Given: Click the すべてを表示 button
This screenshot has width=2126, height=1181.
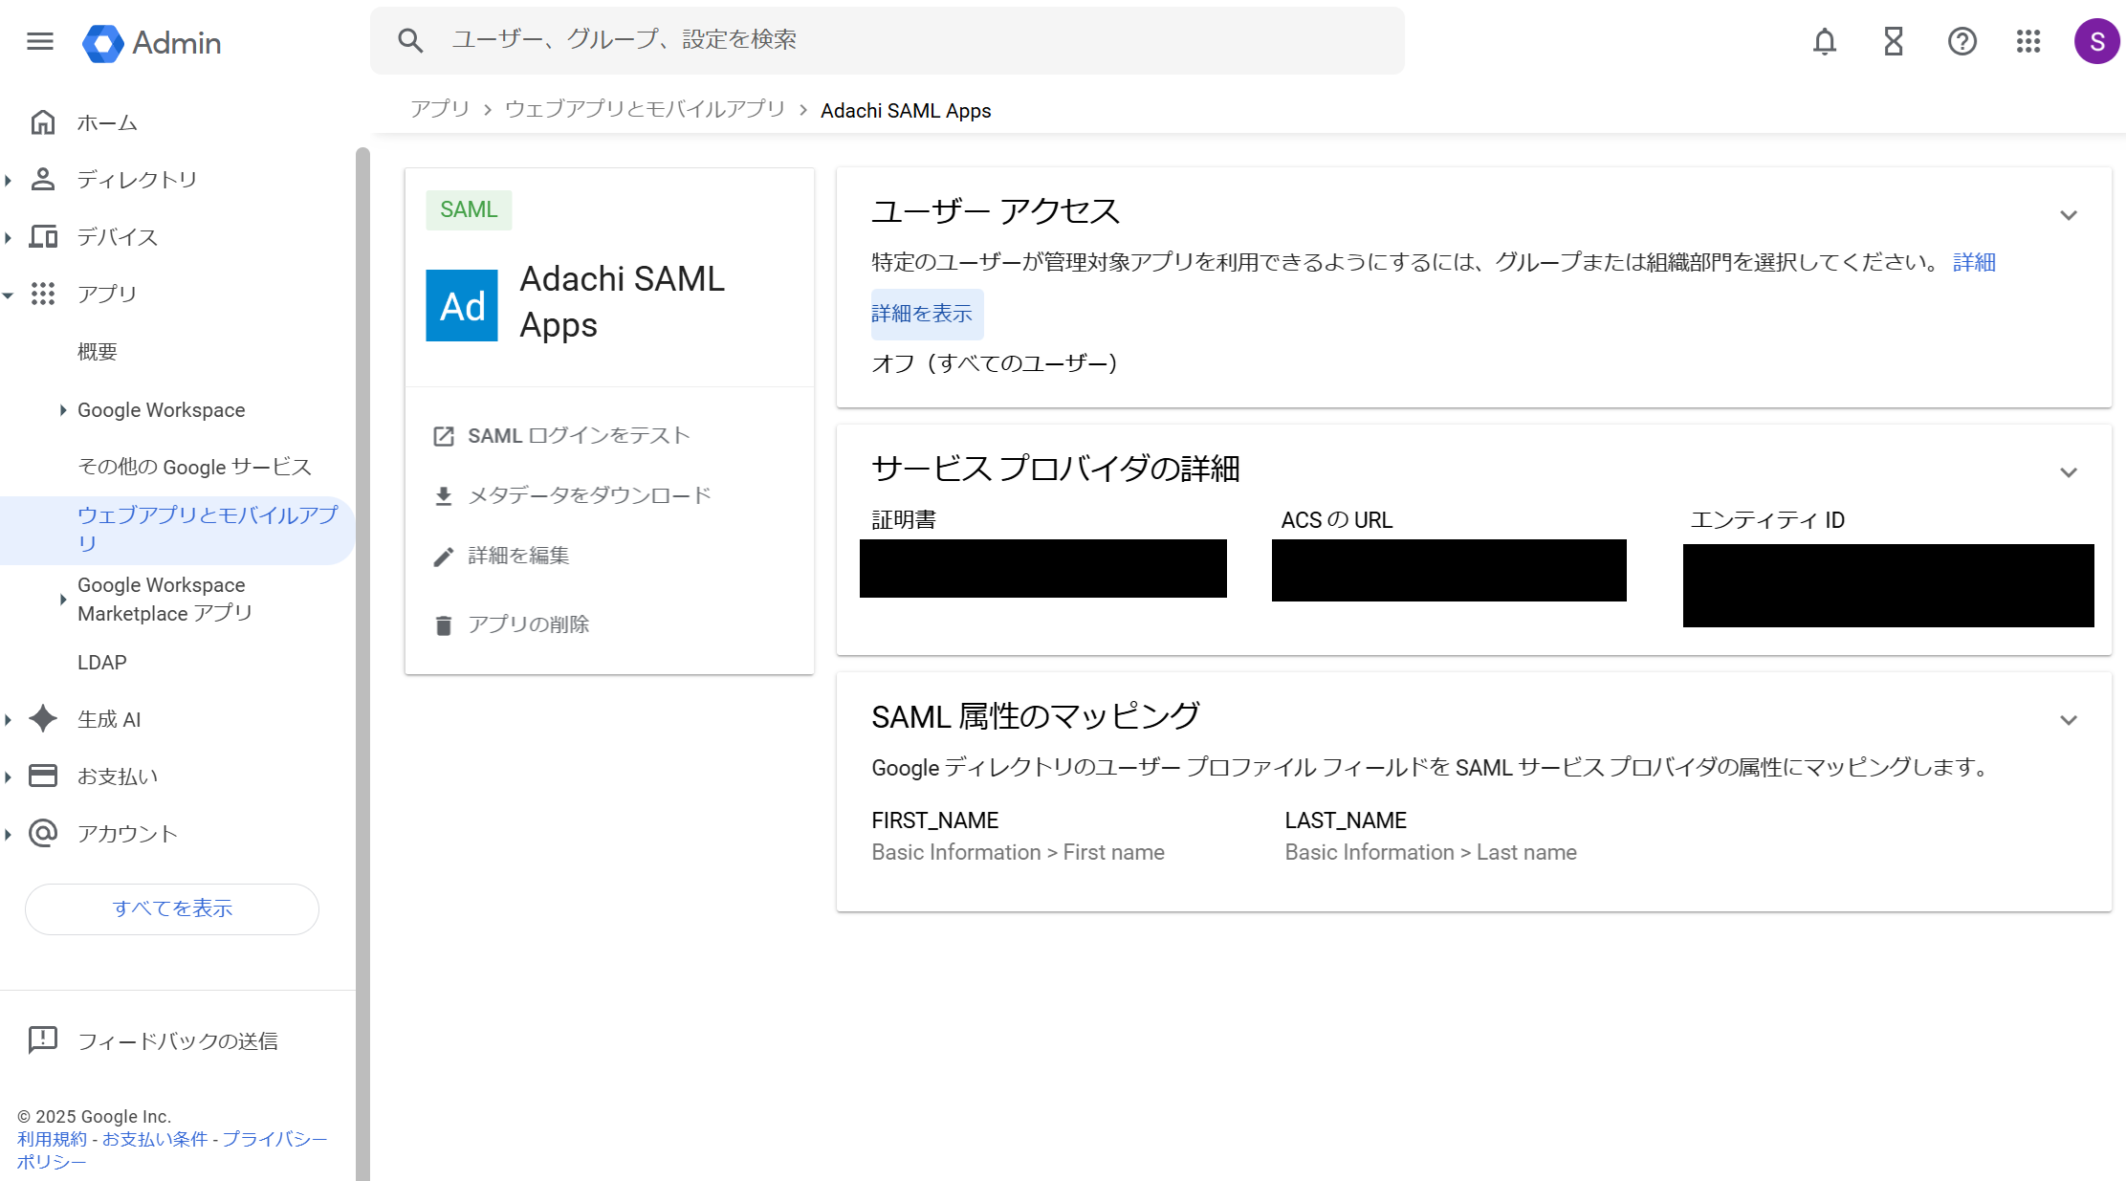Looking at the screenshot, I should pyautogui.click(x=172, y=908).
